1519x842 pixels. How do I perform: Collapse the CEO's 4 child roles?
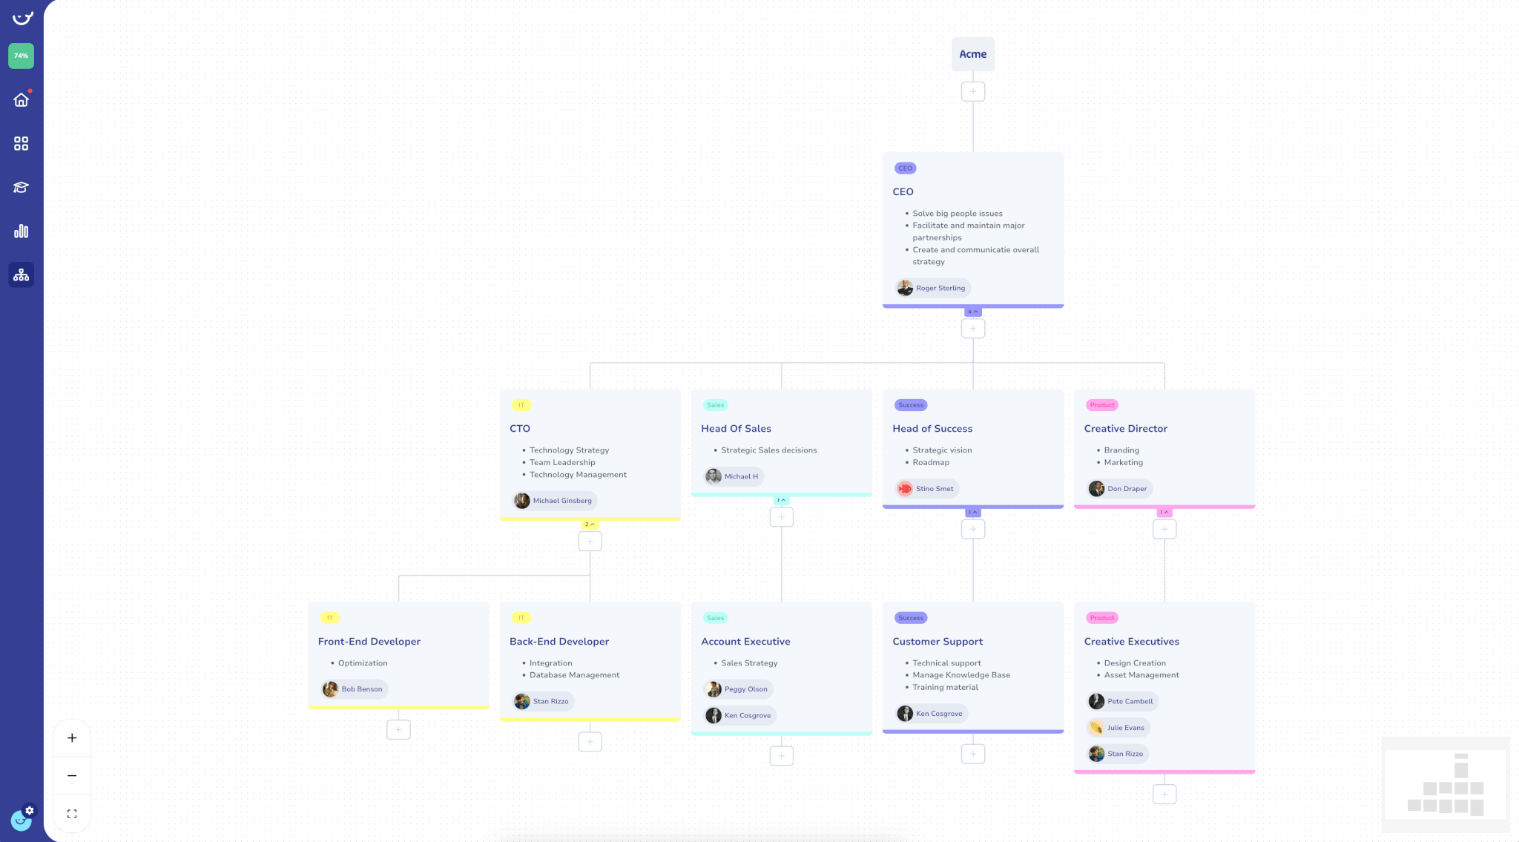972,312
